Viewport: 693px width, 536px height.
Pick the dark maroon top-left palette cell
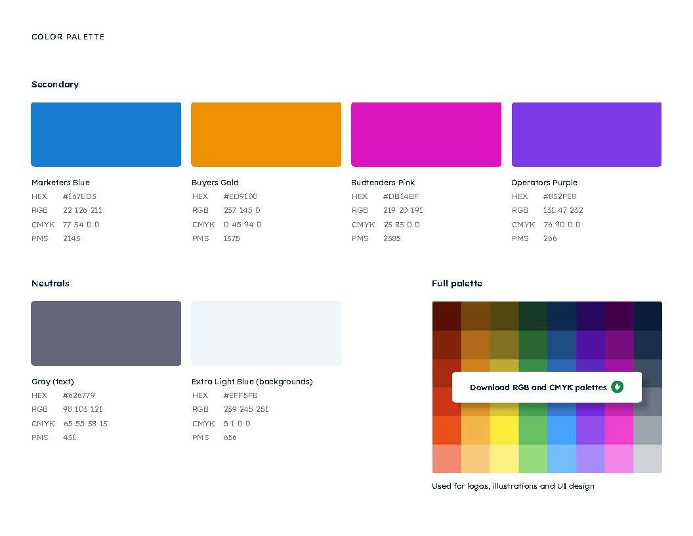tap(446, 316)
